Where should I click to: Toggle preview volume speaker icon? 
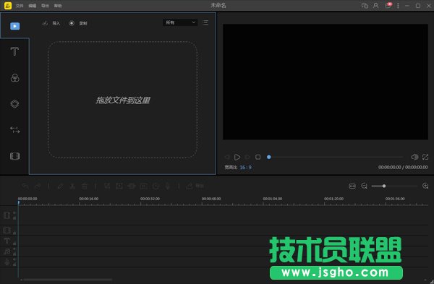[414, 157]
